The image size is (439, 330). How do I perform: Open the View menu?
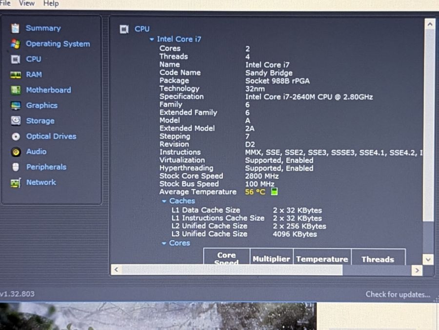[27, 3]
